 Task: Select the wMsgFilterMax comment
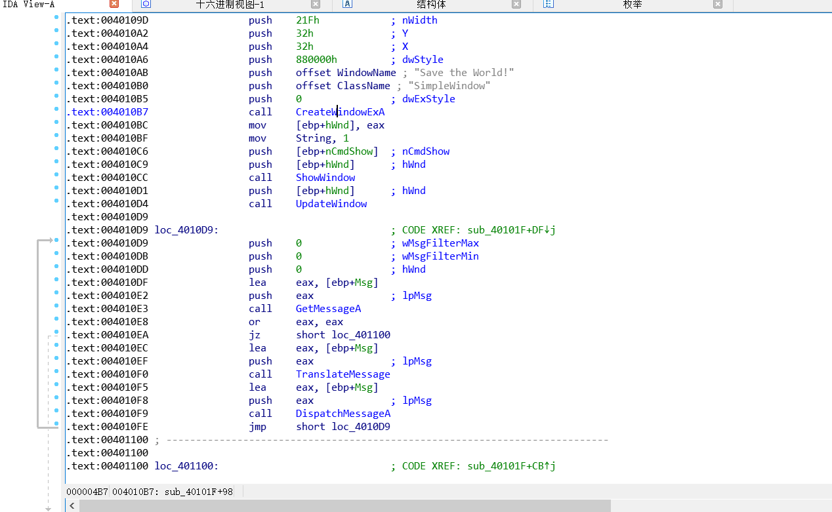(x=440, y=243)
